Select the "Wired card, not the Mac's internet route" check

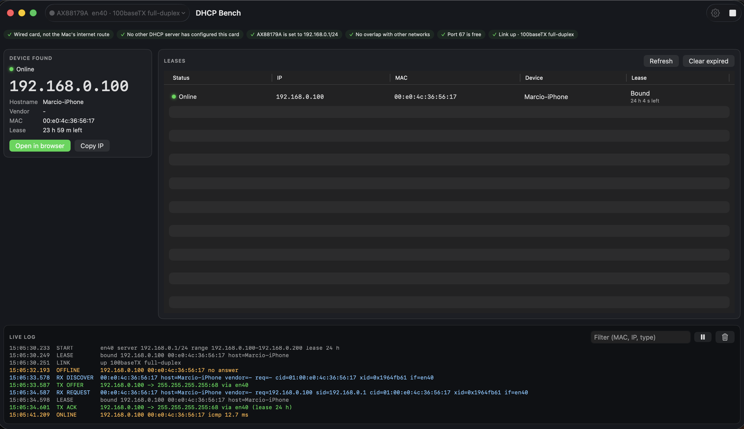pos(58,34)
